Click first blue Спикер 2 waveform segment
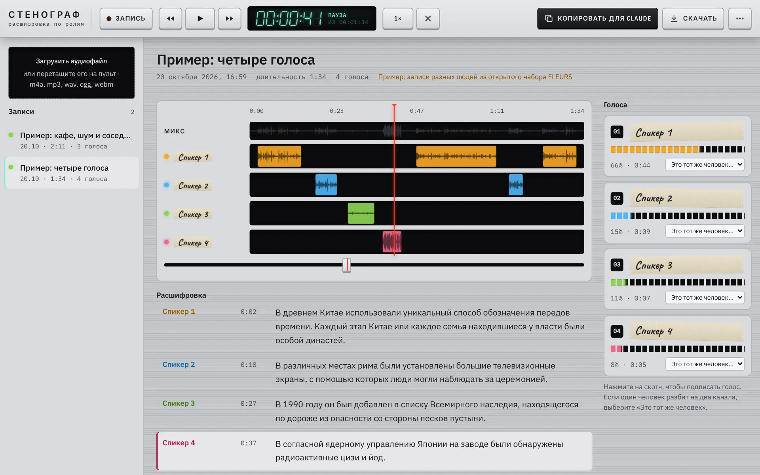This screenshot has width=760, height=475. 326,185
